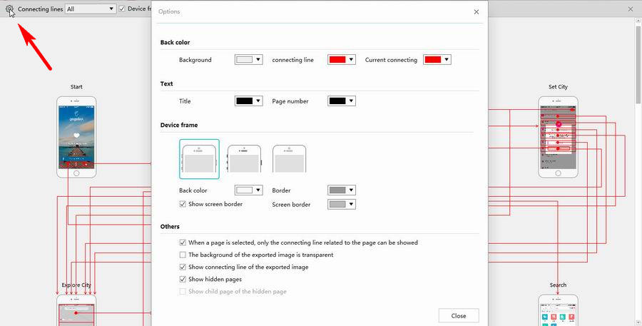Open the device Back color dropdown
The width and height of the screenshot is (642, 326).
tap(248, 190)
